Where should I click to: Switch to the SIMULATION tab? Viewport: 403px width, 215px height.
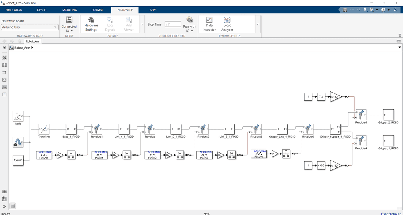14,10
